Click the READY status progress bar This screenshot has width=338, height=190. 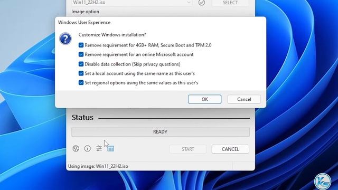161,132
